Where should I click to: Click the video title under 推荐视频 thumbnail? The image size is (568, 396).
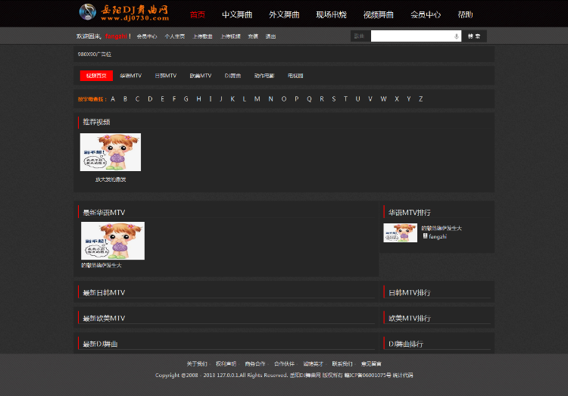coord(111,179)
